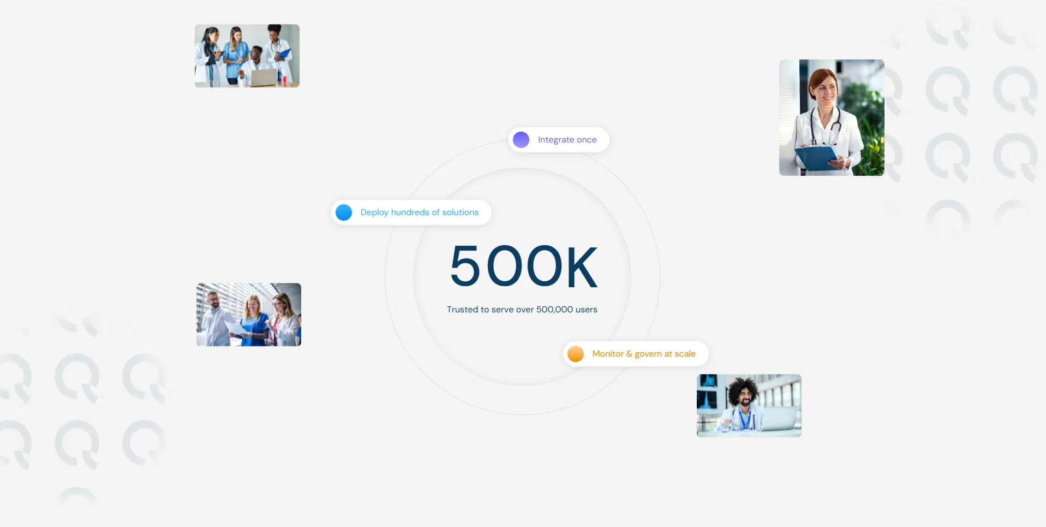Viewport: 1046px width, 527px height.
Task: Click the Trusted to serve over 500,000 users text
Action: (522, 310)
